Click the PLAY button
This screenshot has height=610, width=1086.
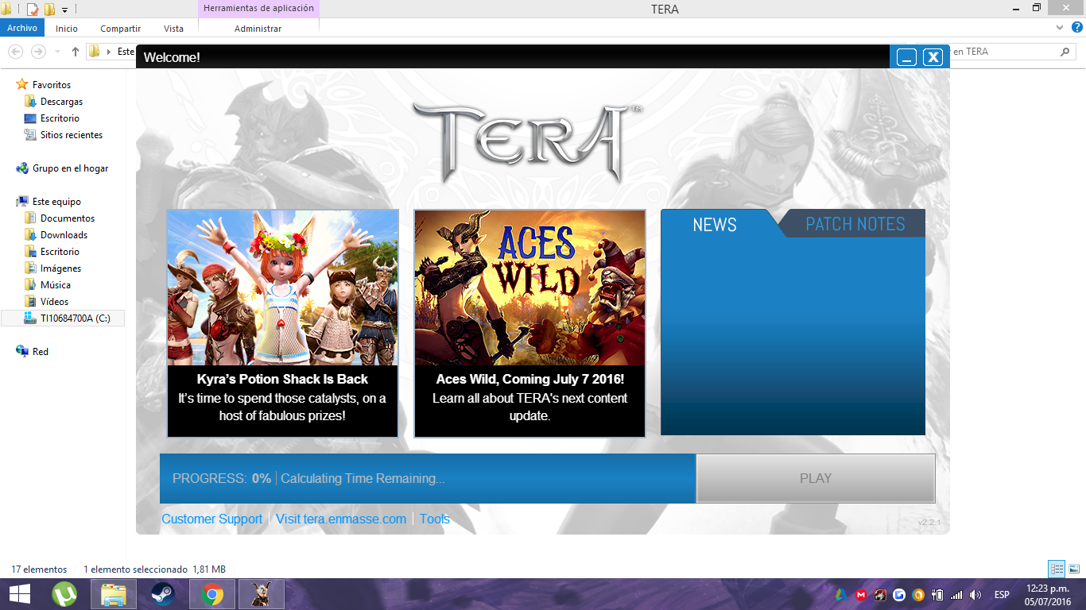816,478
